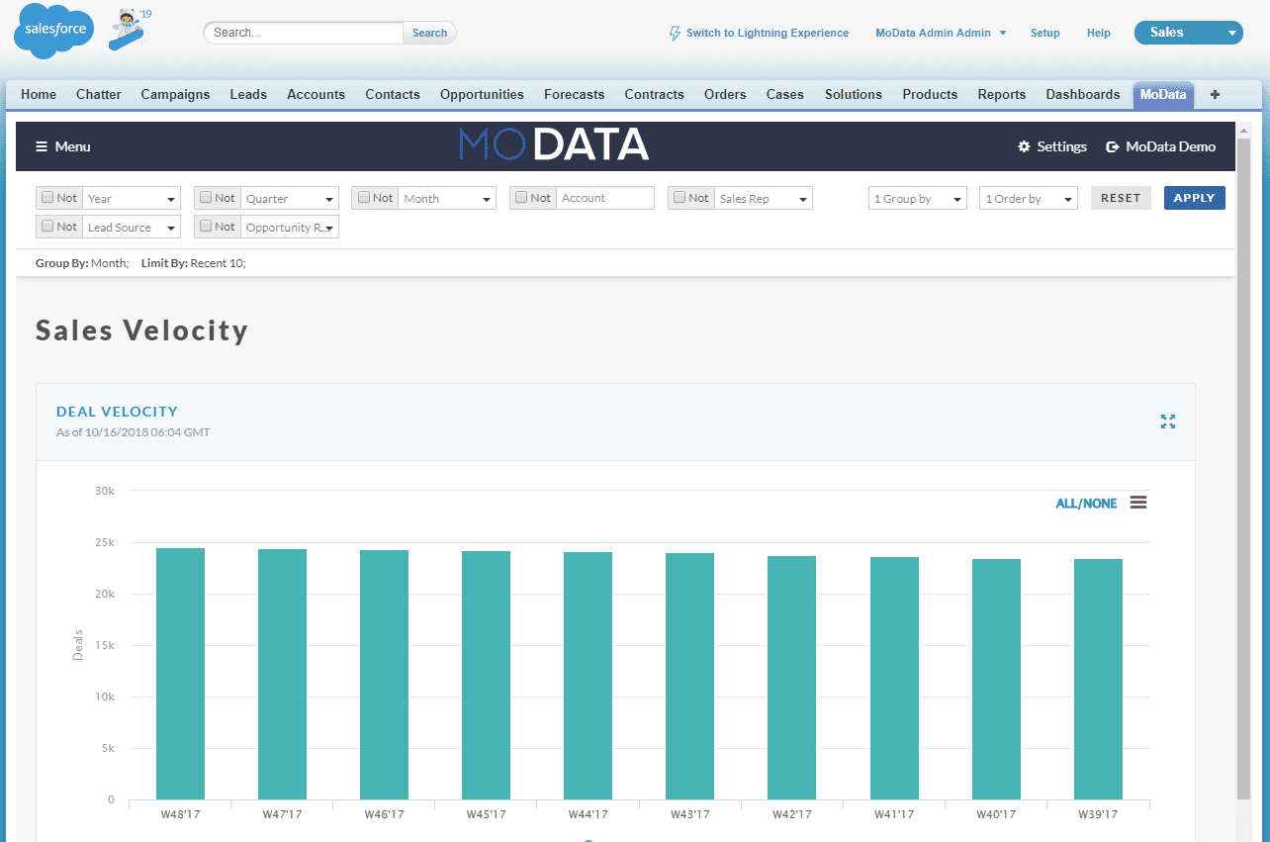Go to the Home tab
Screen dimensions: 1270x842
click(39, 95)
